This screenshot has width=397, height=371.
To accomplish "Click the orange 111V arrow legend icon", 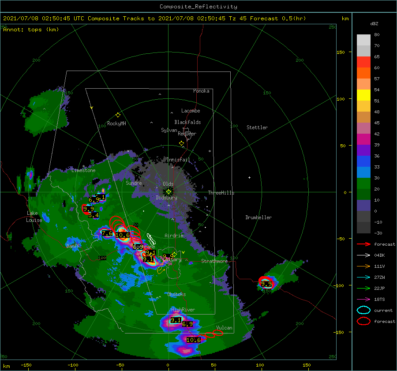I will pos(363,266).
